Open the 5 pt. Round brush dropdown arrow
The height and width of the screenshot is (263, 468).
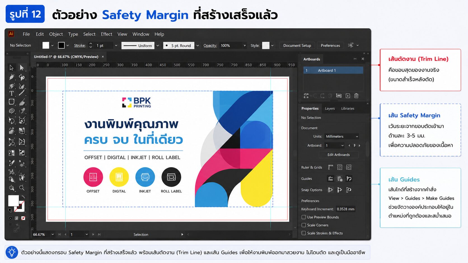[198, 46]
